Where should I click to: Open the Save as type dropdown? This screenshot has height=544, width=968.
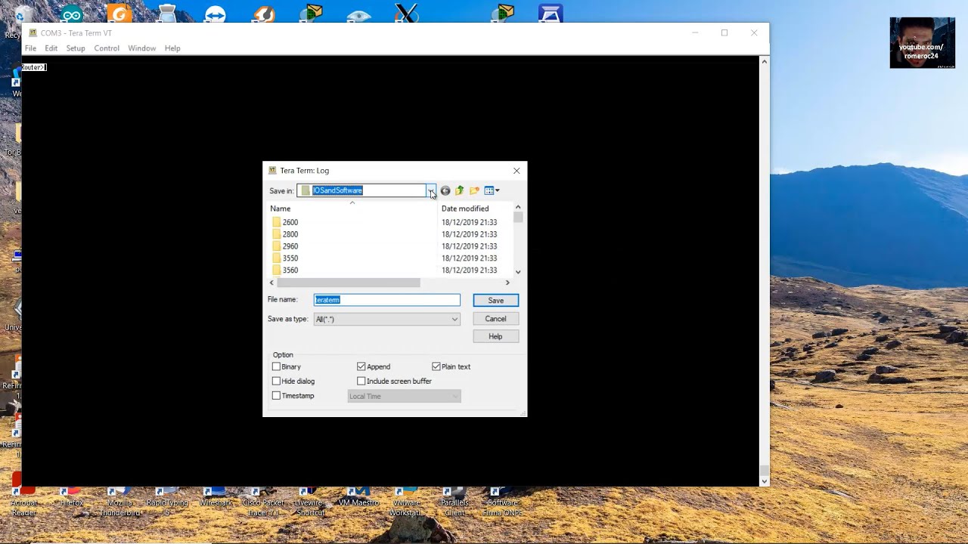tap(386, 319)
